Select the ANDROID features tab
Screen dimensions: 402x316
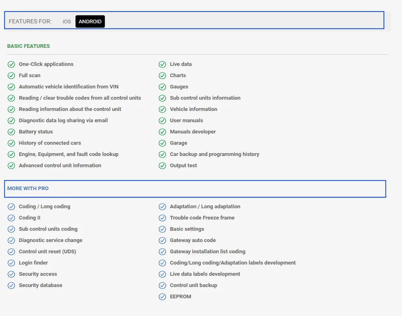coord(90,22)
